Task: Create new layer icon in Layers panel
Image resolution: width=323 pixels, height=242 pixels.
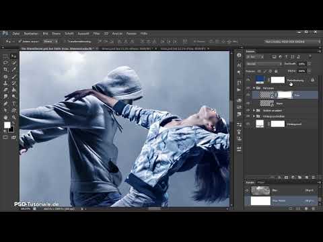Action: click(x=307, y=177)
